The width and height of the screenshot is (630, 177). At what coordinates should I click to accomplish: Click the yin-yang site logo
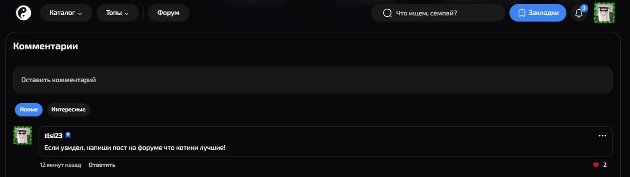pyautogui.click(x=24, y=13)
